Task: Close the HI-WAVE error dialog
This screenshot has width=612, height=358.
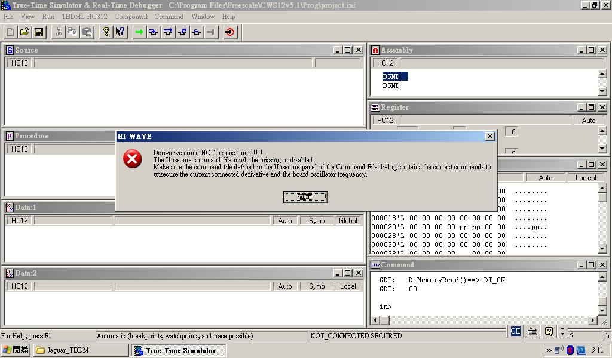Action: coord(490,137)
